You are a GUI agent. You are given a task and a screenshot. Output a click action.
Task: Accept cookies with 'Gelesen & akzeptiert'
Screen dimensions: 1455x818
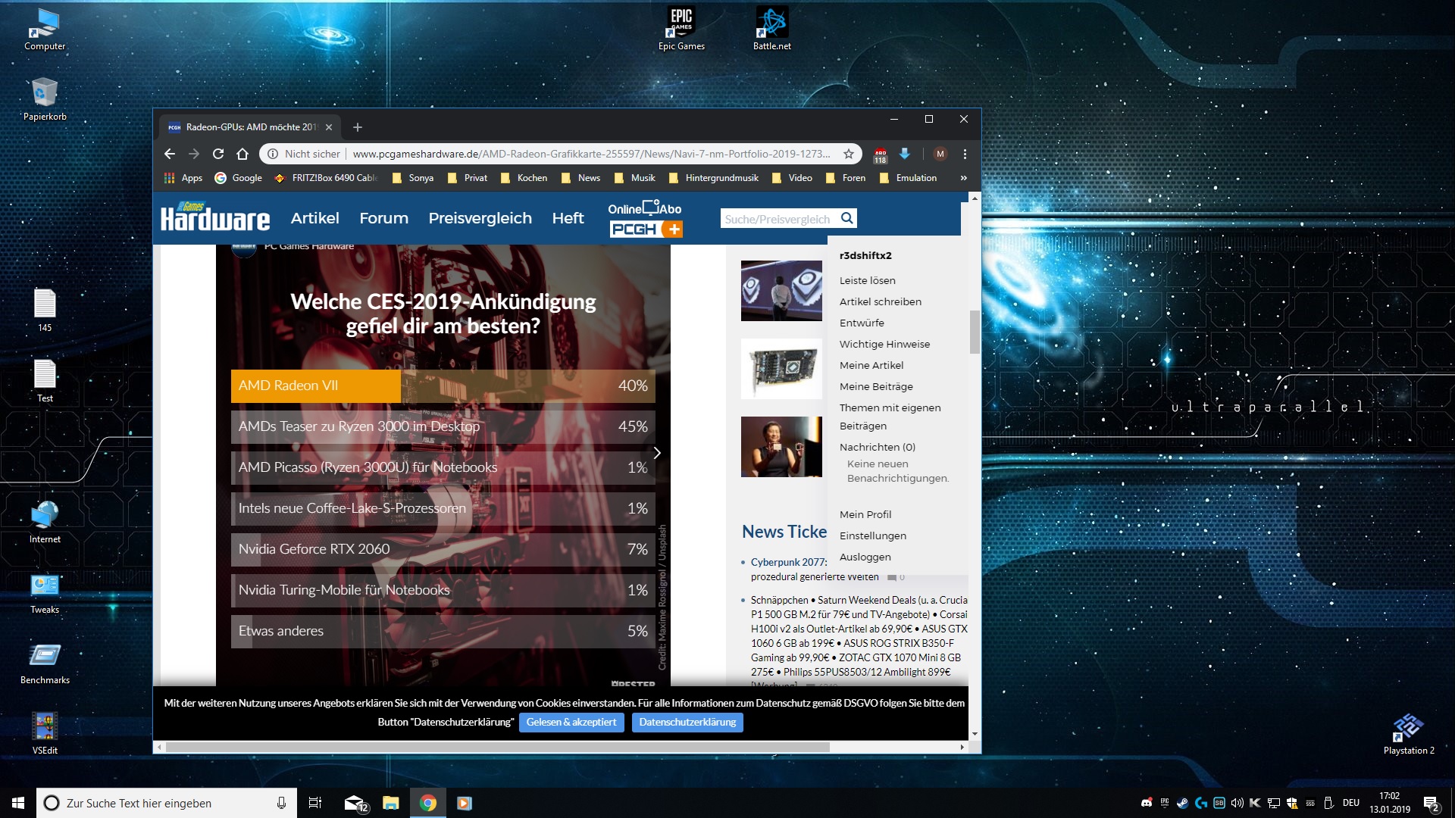point(571,723)
